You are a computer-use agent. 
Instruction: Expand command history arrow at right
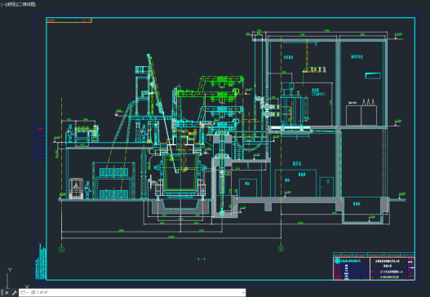243,293
